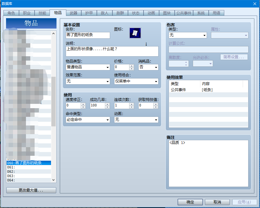This screenshot has height=208, width=260.
Task: Open the 动画 tab
Action: (x=151, y=13)
